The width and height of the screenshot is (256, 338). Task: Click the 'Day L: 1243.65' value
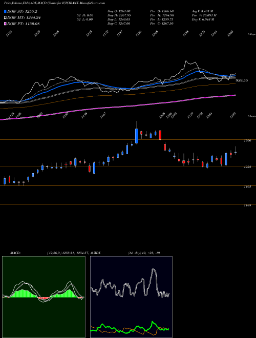click(119, 19)
